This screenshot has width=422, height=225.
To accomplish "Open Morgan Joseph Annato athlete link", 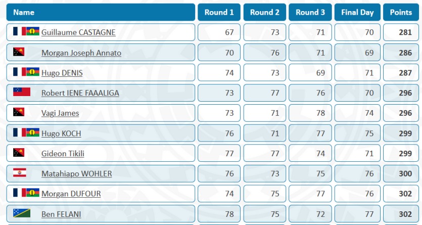I will point(81,53).
